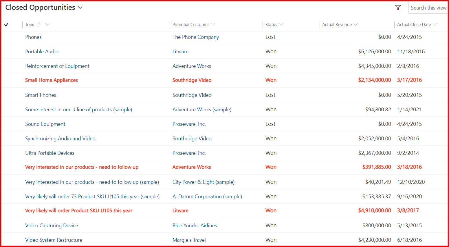Open the Actual Close Date column dropdown
Image resolution: width=449 pixels, height=247 pixels.
coord(435,25)
